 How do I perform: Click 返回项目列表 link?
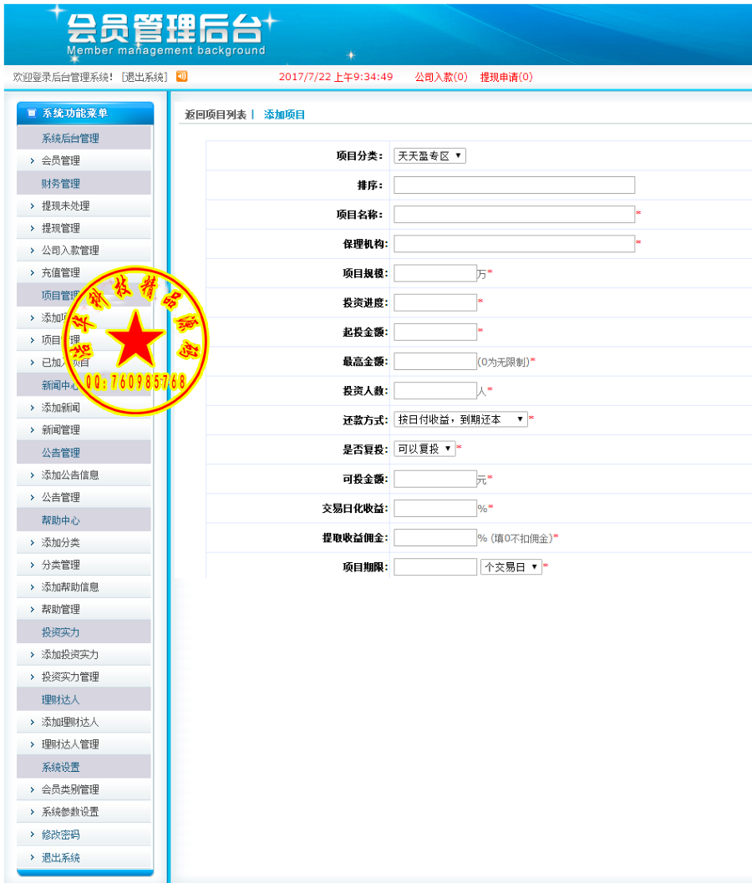tap(216, 115)
